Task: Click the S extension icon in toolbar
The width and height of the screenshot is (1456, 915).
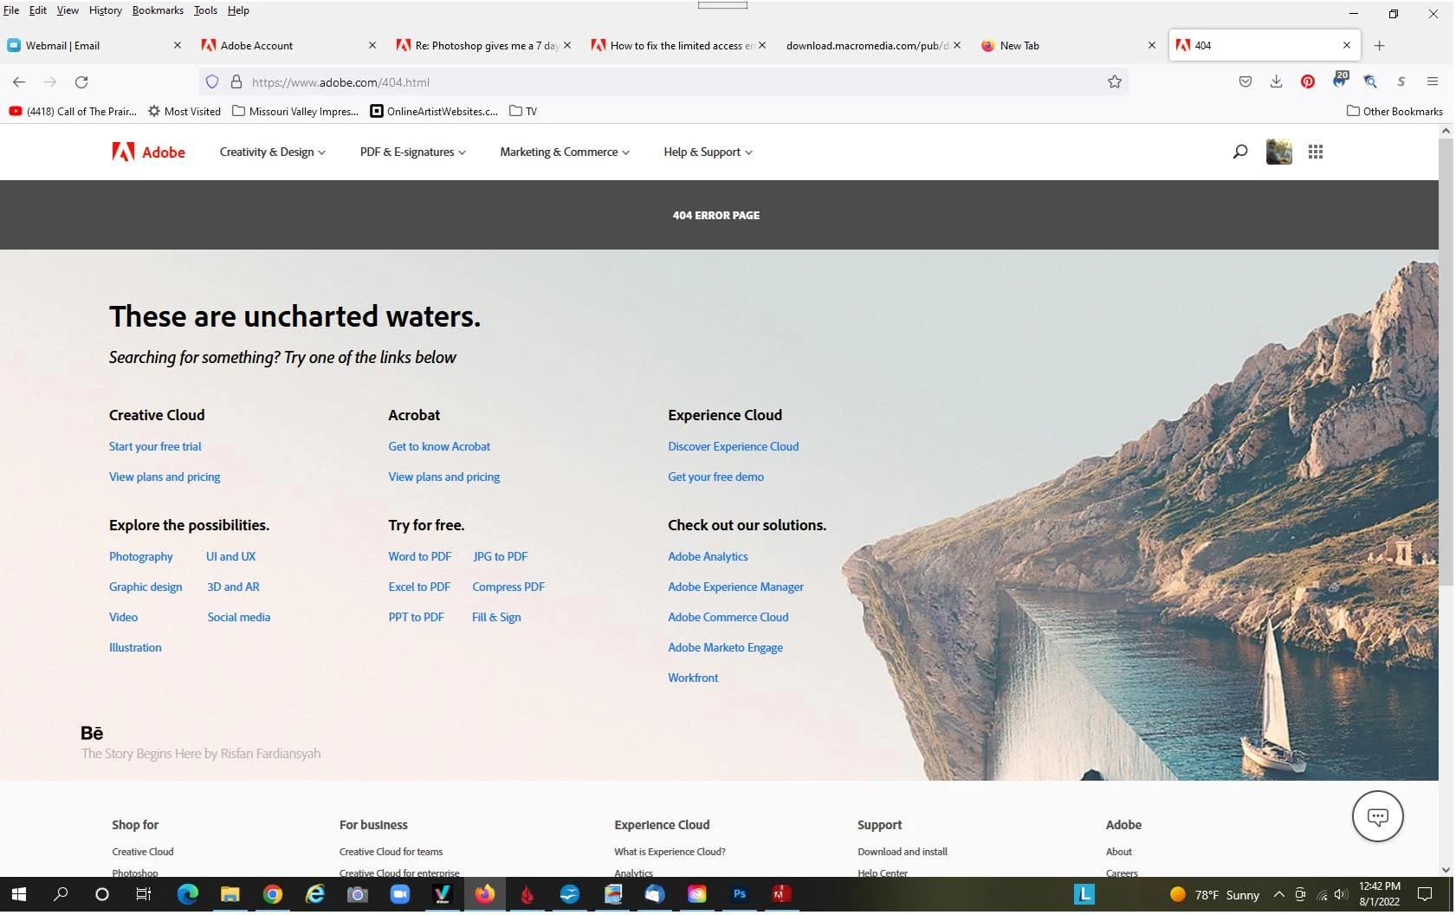Action: 1401,82
